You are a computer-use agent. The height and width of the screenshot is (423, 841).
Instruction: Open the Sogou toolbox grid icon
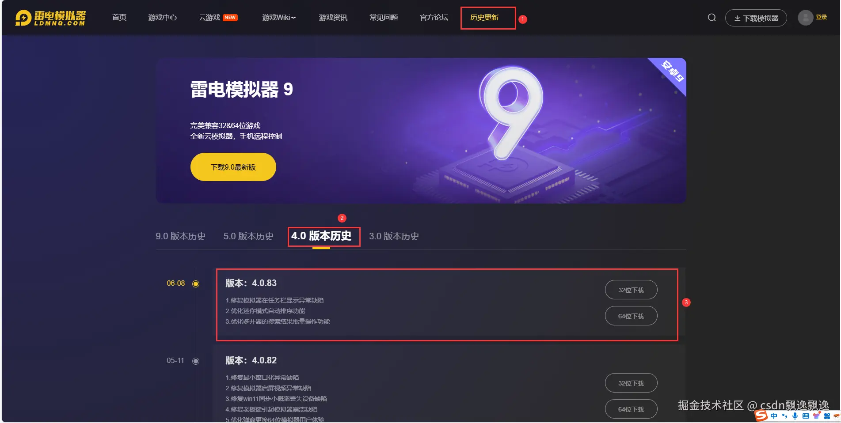click(827, 416)
